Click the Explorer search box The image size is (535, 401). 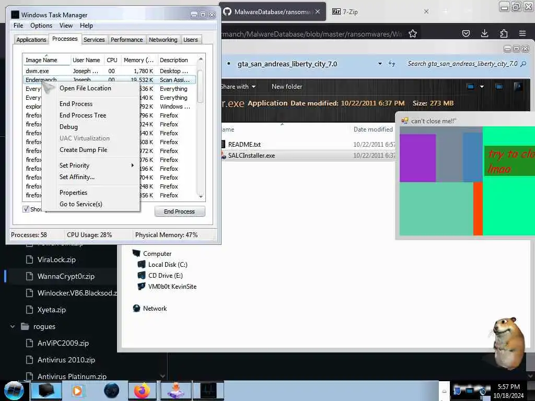467,64
